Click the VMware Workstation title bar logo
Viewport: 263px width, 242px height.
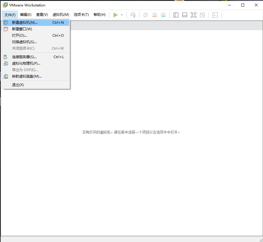click(x=5, y=5)
